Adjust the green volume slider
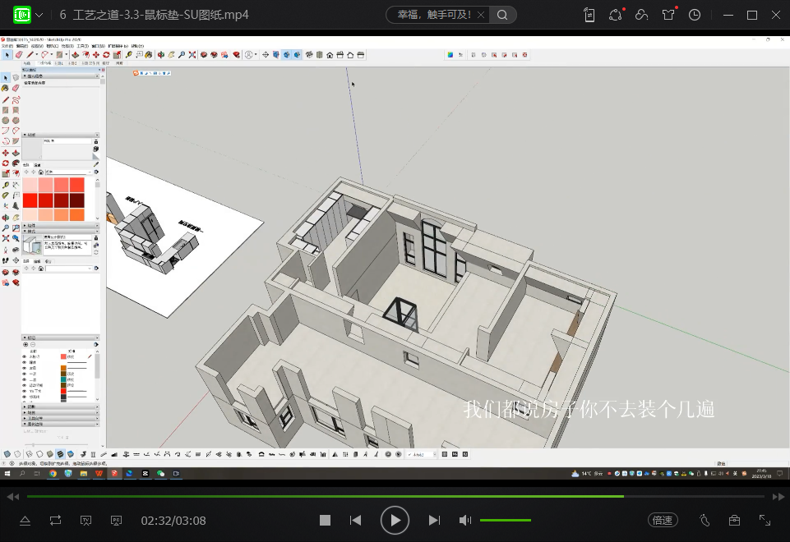Screen dimensions: 790x542 coord(505,520)
